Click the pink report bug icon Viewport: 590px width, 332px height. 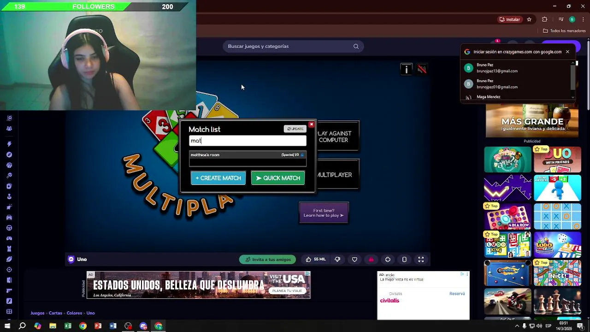tap(371, 260)
